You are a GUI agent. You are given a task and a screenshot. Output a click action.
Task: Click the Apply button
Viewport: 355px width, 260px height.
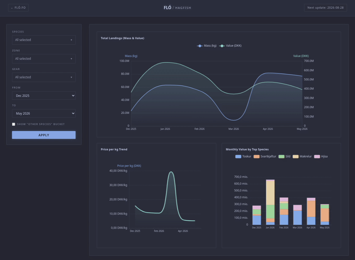coord(44,135)
